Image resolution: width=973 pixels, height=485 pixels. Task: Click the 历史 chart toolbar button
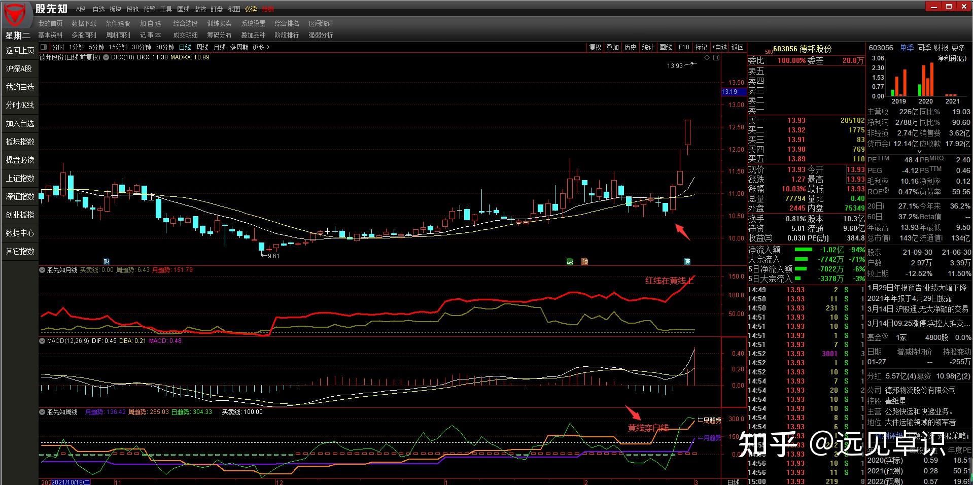click(631, 47)
